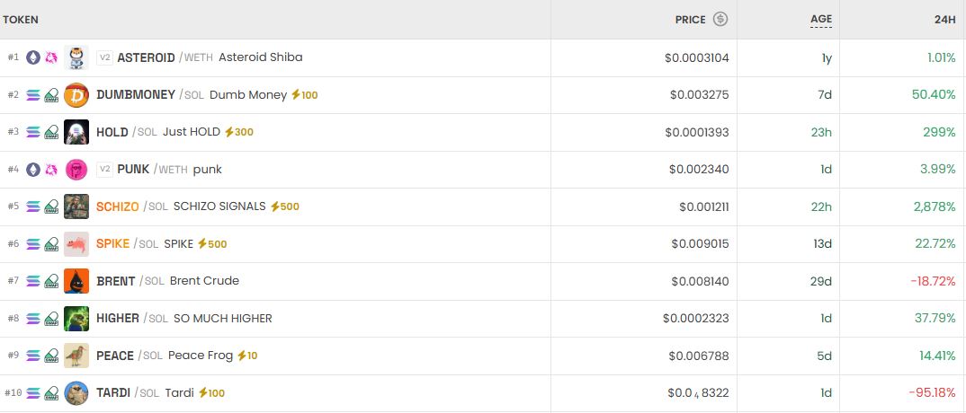Click the PumpSwap DEX icon on the HOLD row

point(51,132)
